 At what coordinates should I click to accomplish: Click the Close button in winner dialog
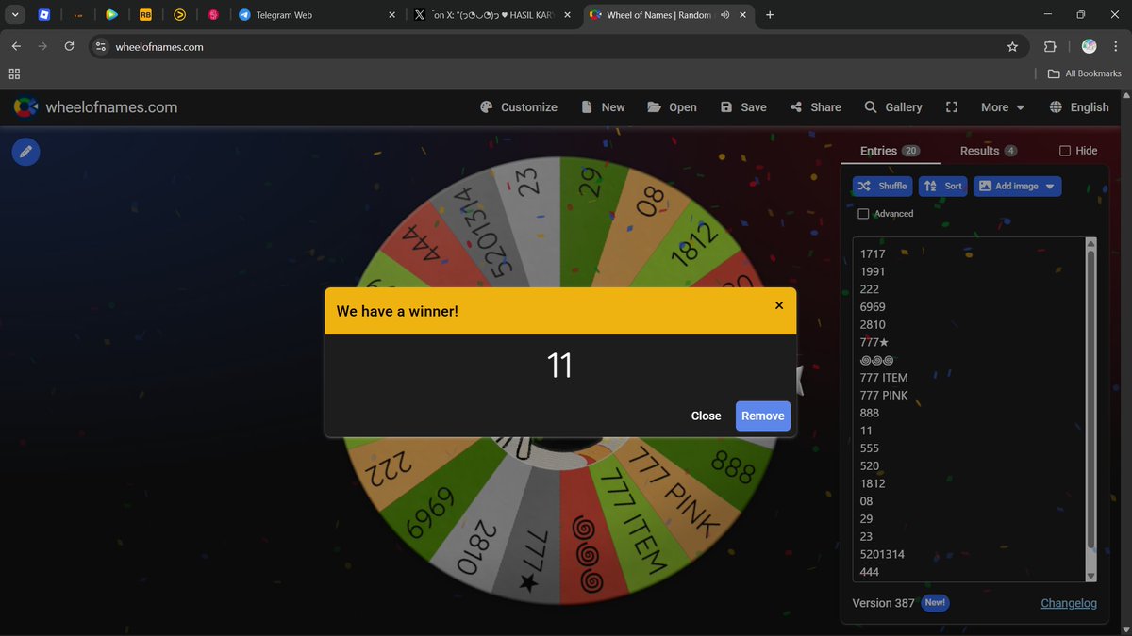coord(706,416)
